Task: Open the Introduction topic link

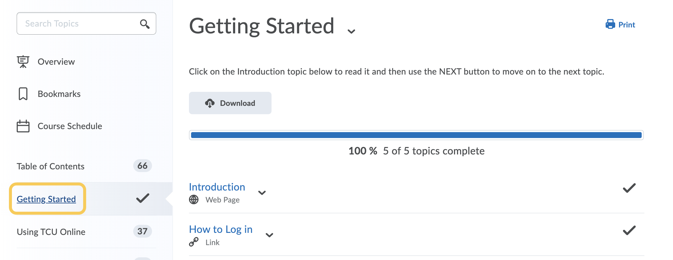Action: point(217,187)
